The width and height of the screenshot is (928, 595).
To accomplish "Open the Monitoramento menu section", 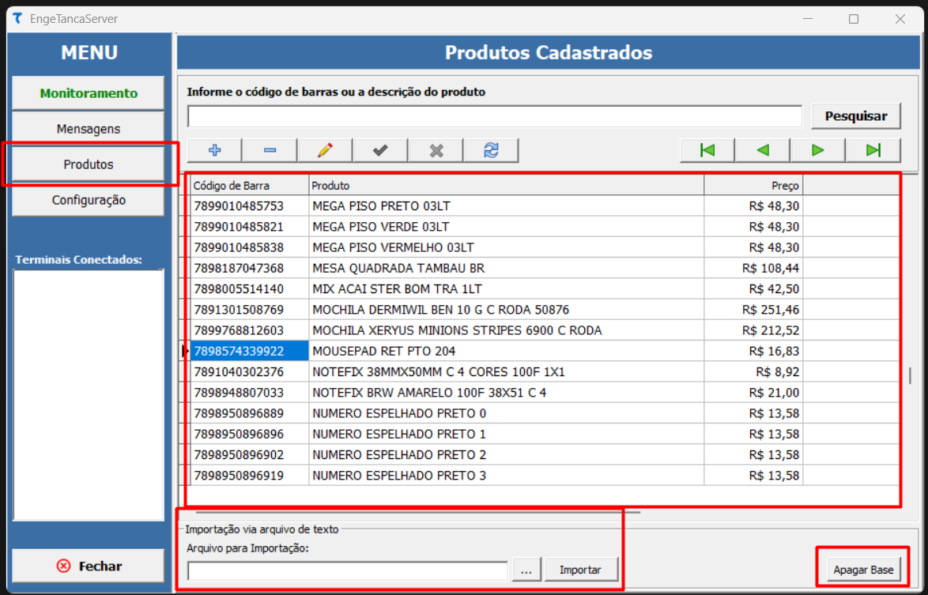I will click(89, 93).
